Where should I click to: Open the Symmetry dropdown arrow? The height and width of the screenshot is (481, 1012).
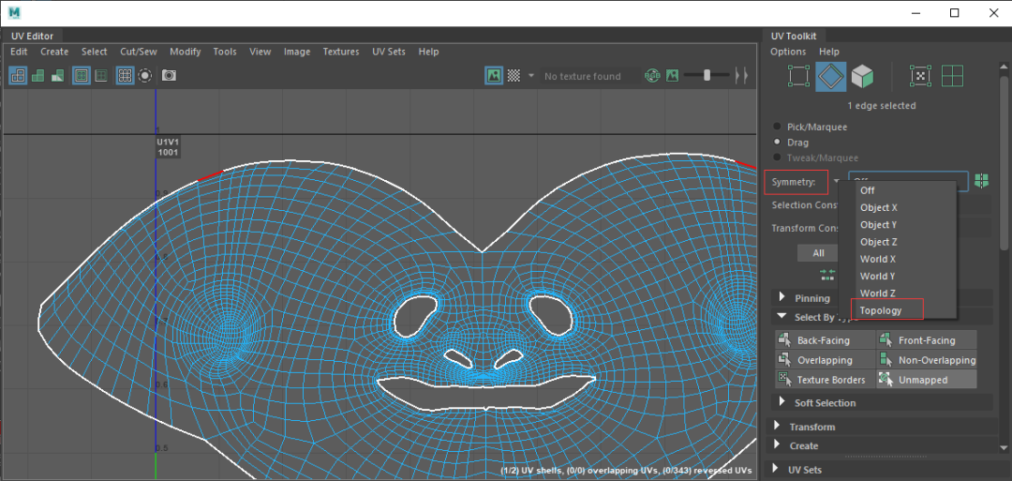(837, 181)
